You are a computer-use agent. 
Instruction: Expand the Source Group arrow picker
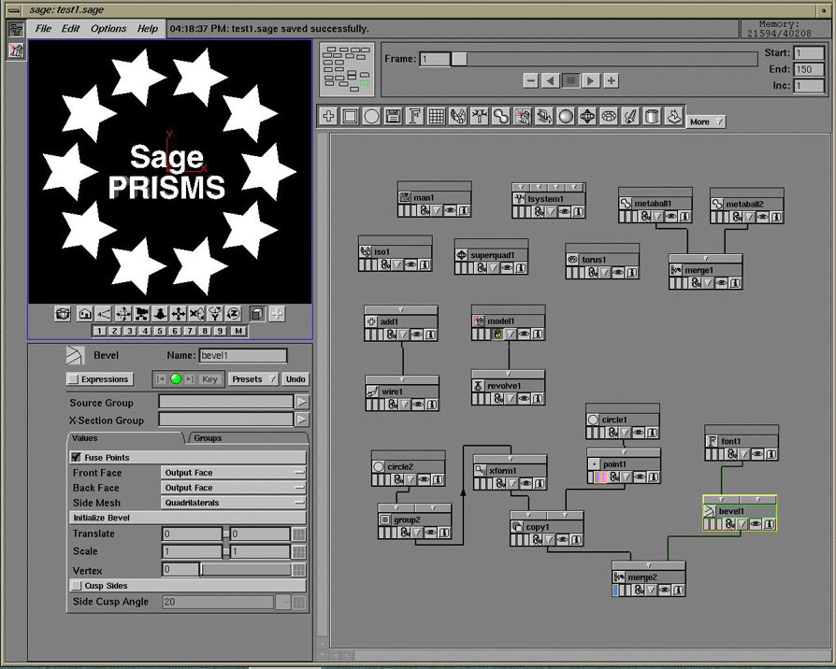pyautogui.click(x=301, y=402)
